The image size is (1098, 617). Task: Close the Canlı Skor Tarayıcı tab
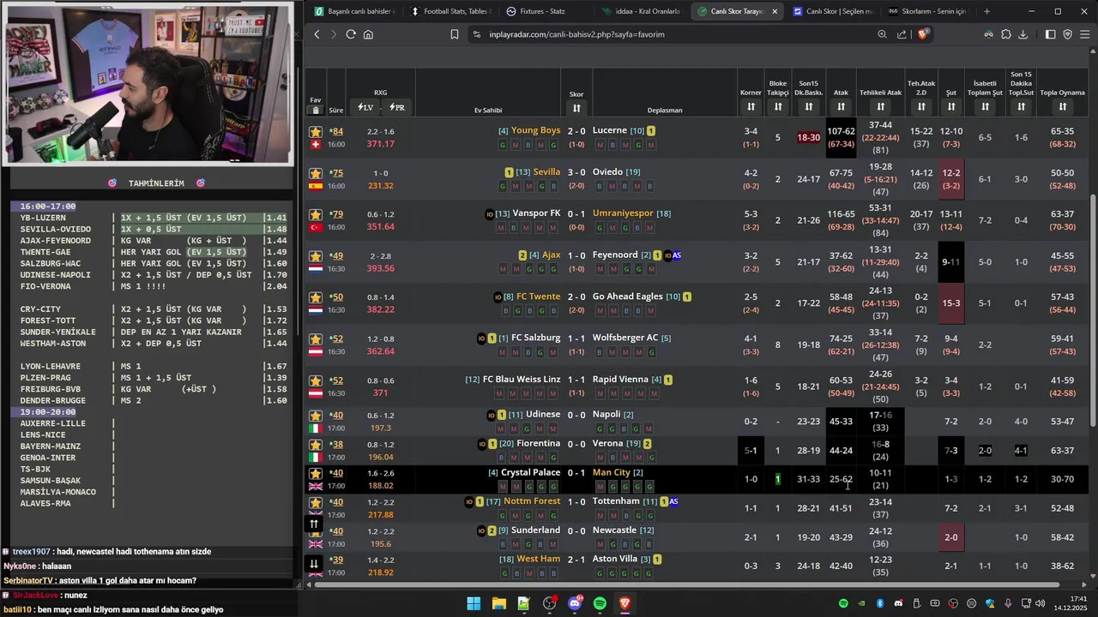point(775,11)
